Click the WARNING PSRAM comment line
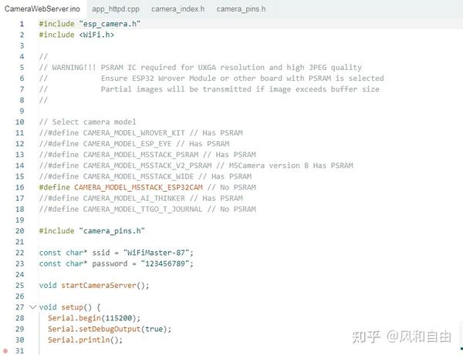Image resolution: width=463 pixels, height=355 pixels. click(x=201, y=68)
